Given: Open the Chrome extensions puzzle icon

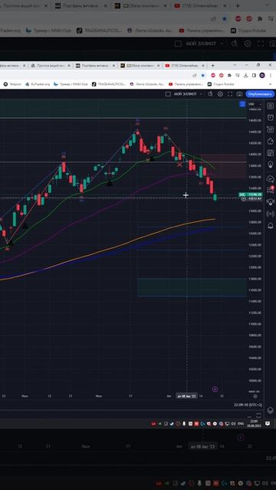Looking at the screenshot, I should point(229,75).
